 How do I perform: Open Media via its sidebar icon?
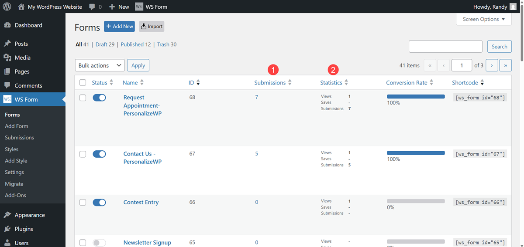7,58
